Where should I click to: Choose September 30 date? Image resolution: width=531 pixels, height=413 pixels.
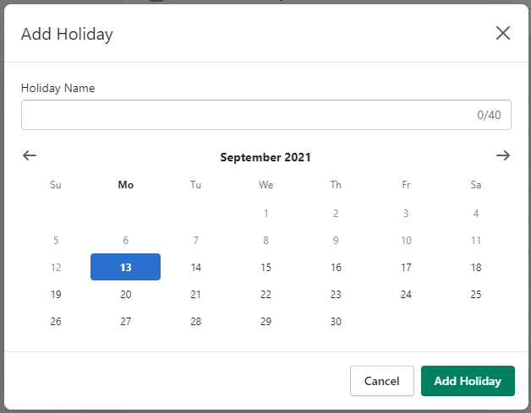click(336, 322)
